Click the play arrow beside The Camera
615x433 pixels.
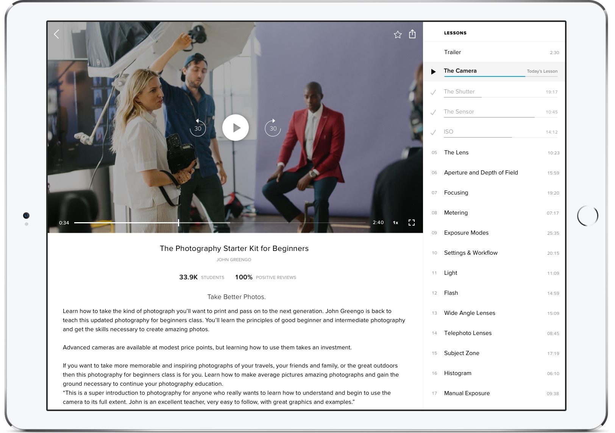(x=433, y=72)
